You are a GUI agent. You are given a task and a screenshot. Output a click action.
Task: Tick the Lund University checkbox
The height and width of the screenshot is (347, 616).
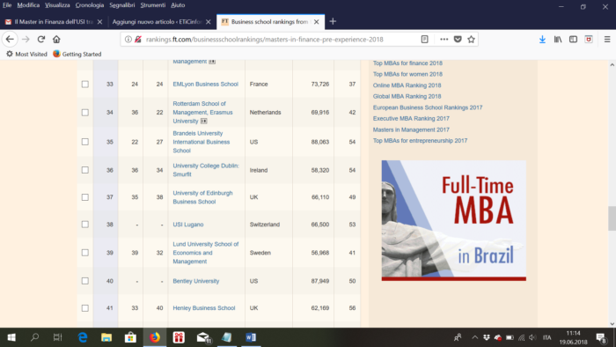84,253
